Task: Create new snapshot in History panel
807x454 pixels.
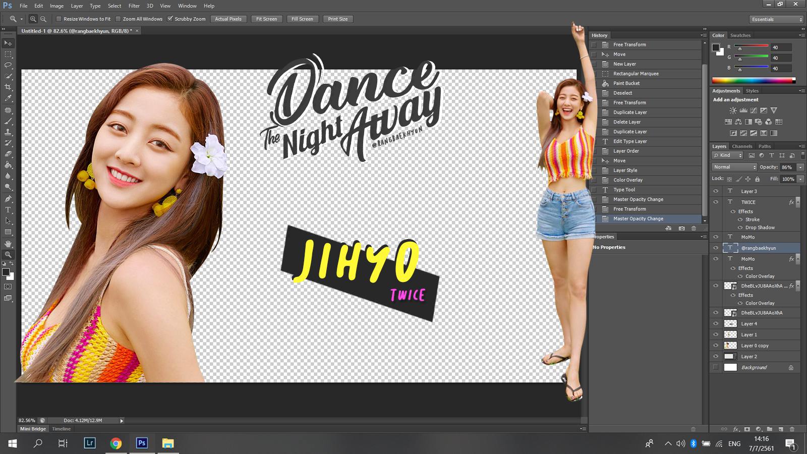Action: (x=681, y=229)
